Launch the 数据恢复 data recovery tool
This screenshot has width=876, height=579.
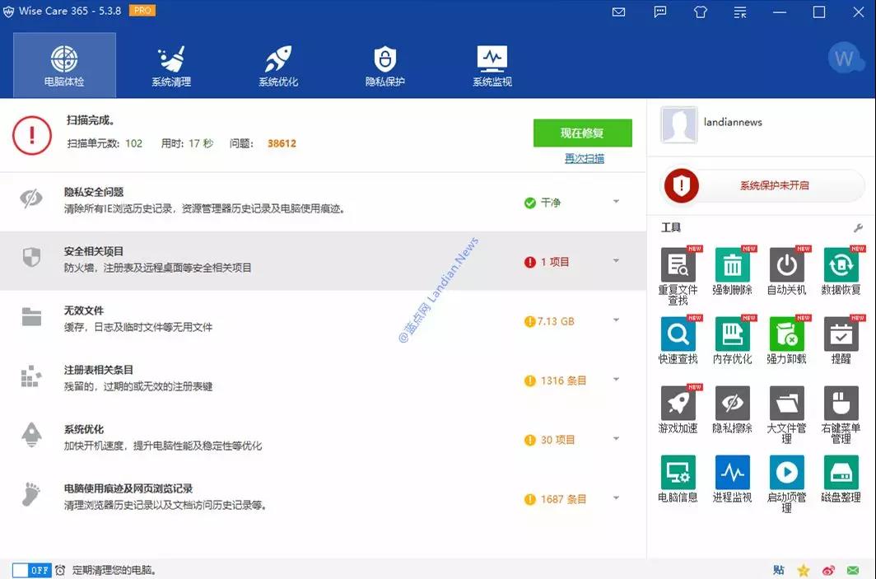coord(841,265)
